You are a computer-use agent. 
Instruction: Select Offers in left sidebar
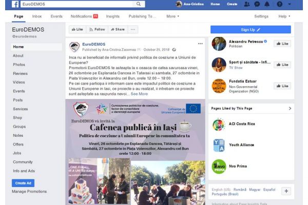point(18,145)
